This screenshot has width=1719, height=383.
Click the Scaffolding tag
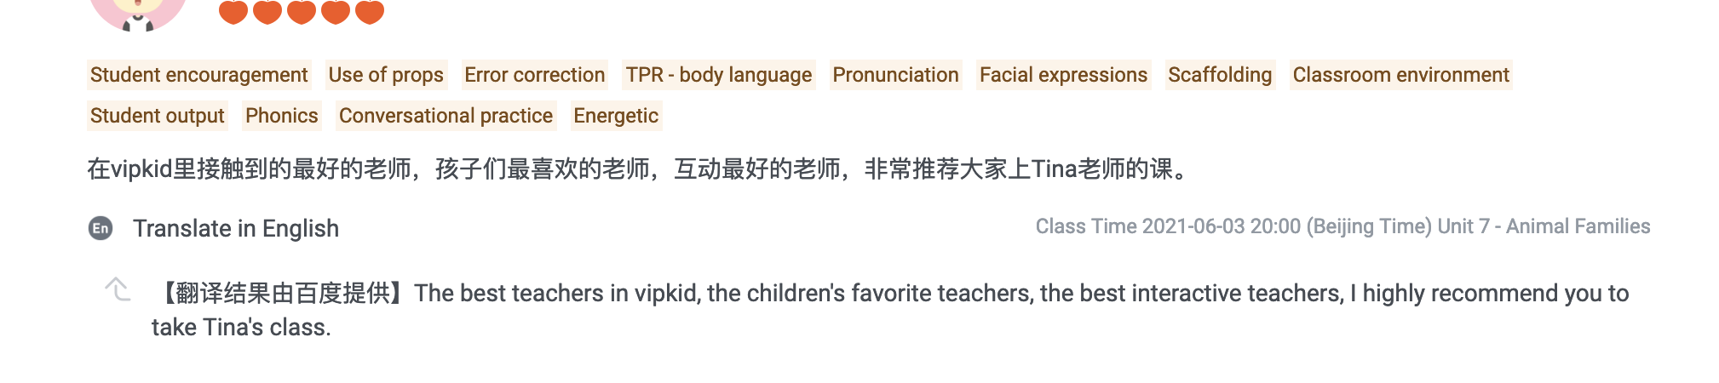(x=1220, y=75)
